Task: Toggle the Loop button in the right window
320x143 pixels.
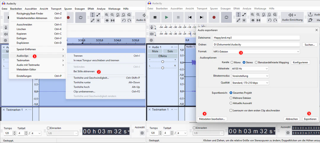Action: pyautogui.click(x=226, y=17)
